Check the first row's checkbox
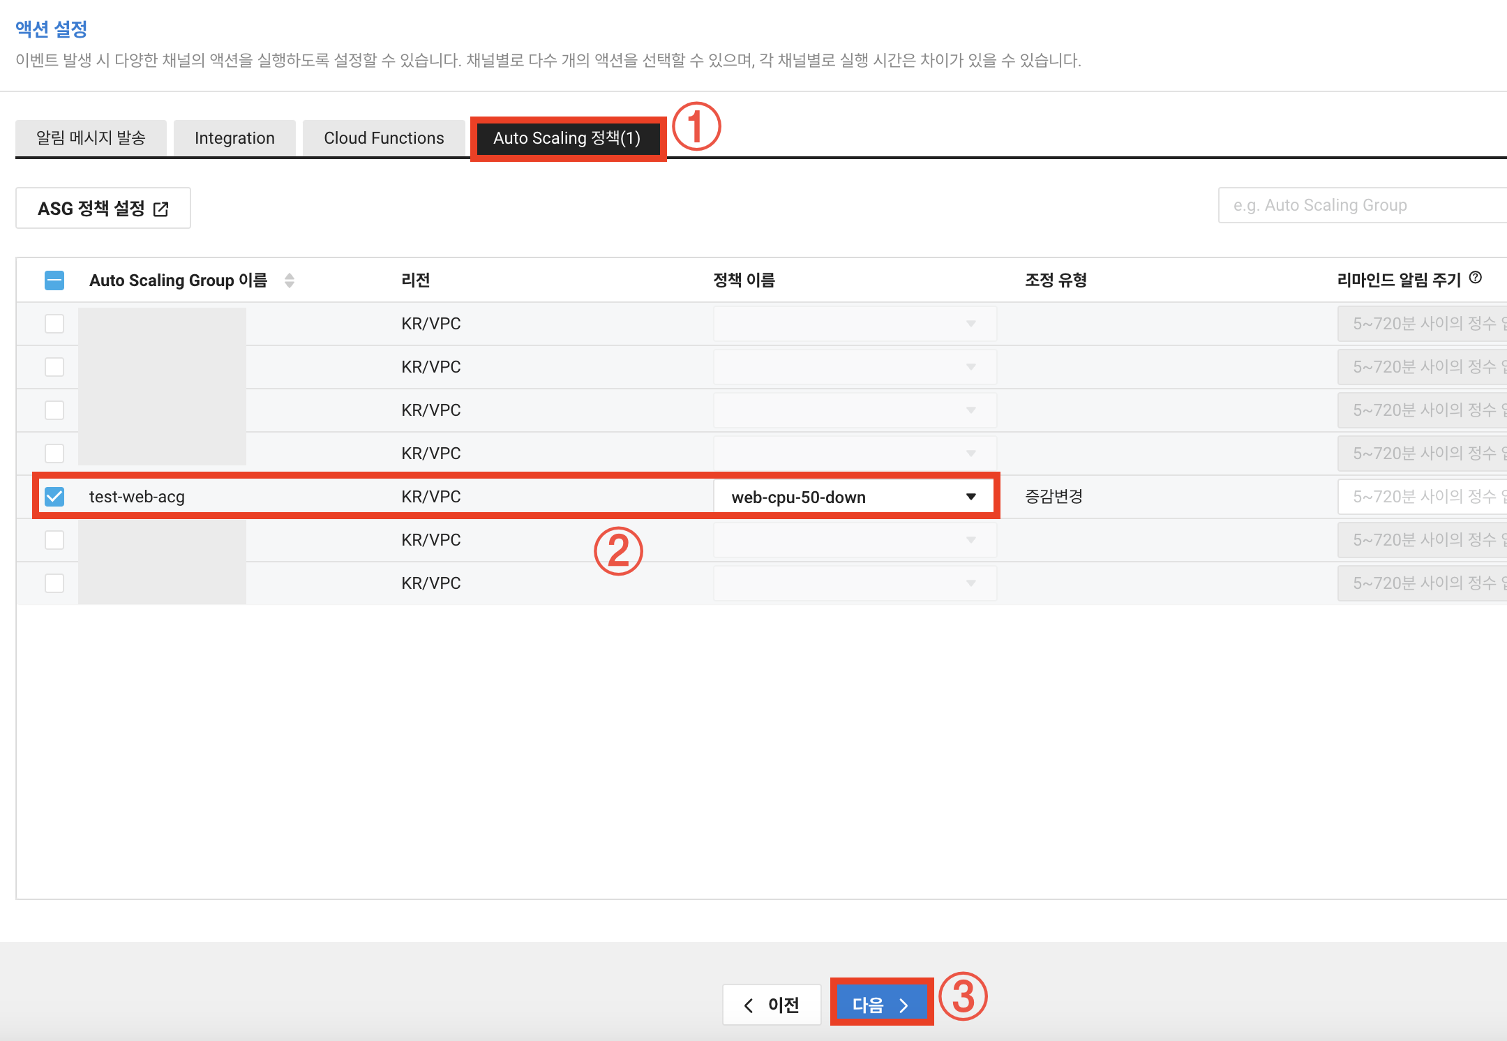This screenshot has height=1041, width=1507. point(54,324)
